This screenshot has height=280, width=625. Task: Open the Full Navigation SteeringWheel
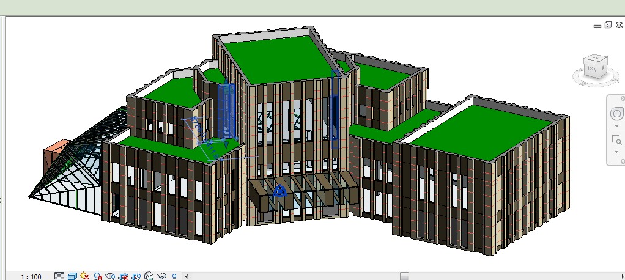pyautogui.click(x=616, y=114)
